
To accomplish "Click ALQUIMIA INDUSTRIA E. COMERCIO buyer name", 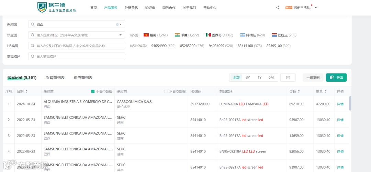I will click(x=78, y=102).
